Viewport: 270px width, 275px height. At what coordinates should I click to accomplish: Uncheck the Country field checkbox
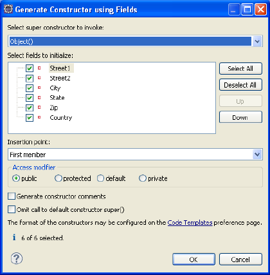[x=30, y=118]
